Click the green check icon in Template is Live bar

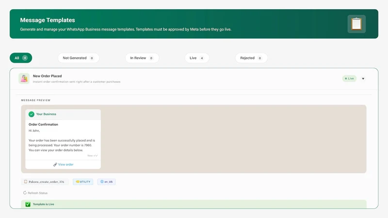(28, 204)
